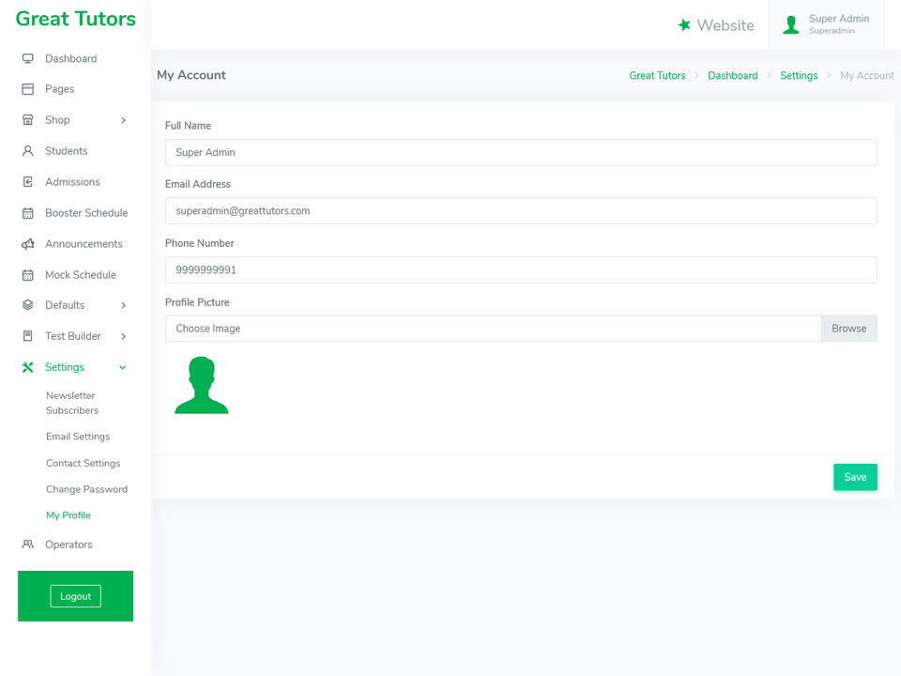Browse for a profile picture
This screenshot has width=901, height=676.
[x=848, y=329]
